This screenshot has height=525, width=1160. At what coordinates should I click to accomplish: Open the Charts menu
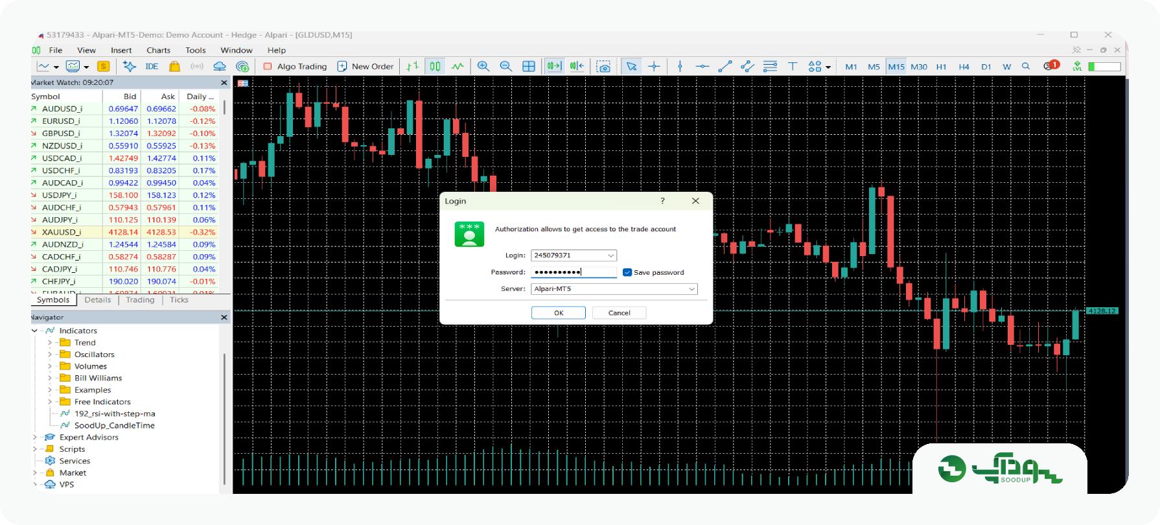coord(158,50)
